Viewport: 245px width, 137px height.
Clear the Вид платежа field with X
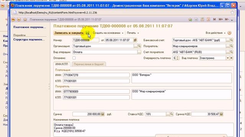click(231, 58)
